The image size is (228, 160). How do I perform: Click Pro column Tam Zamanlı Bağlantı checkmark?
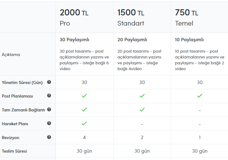[x=84, y=110]
